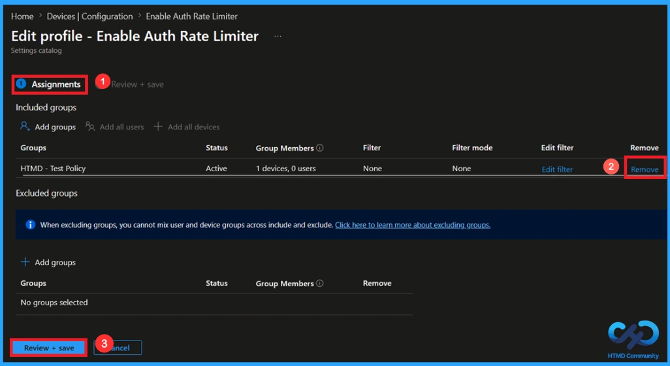670x366 pixels.
Task: Open the ellipsis menu beside profile title
Action: [x=278, y=37]
